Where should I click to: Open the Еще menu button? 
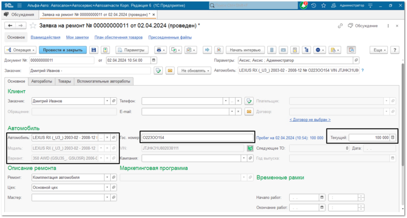tap(379, 50)
